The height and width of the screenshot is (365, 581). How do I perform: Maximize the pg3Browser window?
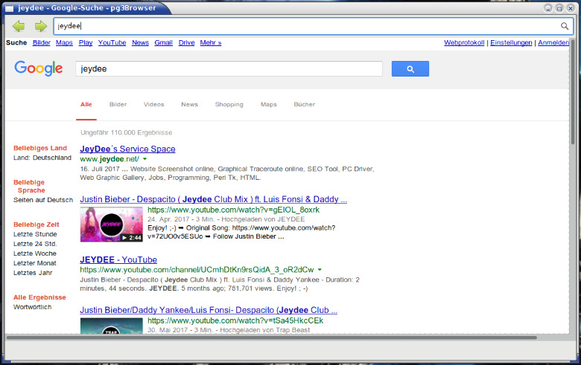pyautogui.click(x=559, y=8)
